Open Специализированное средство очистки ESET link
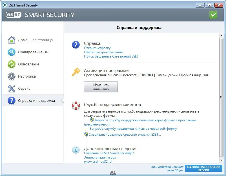The width and height of the screenshot is (226, 176). click(125, 135)
